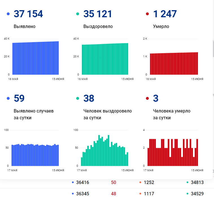This screenshot has height=197, width=214.
Task: Click the blue dot beside 59
Action: coord(8,98)
